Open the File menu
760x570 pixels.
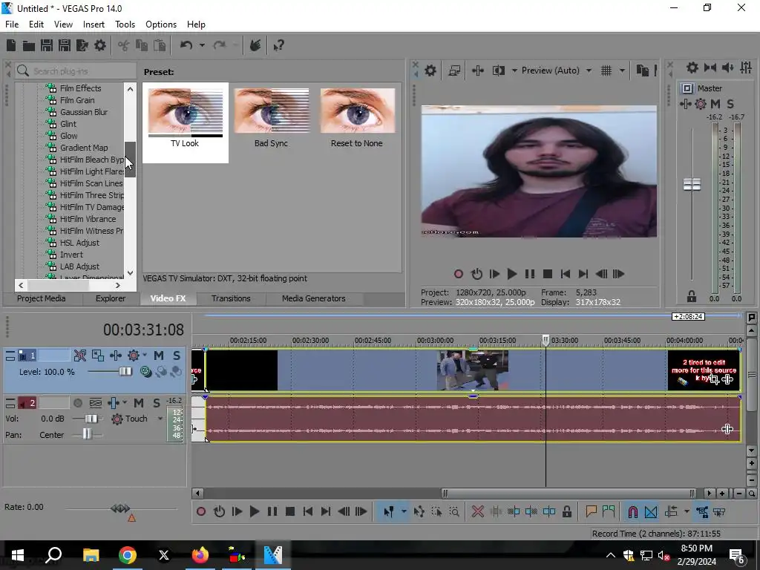12,24
